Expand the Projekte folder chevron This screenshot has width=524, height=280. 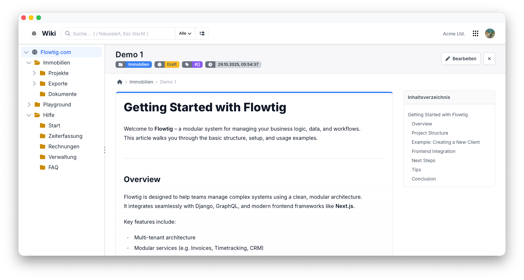[x=34, y=73]
